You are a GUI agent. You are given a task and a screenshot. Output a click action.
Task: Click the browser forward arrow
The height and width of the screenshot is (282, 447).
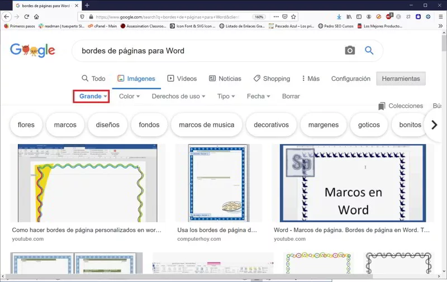[17, 17]
